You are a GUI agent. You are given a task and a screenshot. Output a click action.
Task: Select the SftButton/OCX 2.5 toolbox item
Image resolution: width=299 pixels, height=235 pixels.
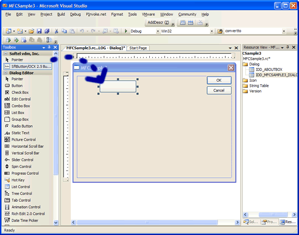[x=27, y=66]
